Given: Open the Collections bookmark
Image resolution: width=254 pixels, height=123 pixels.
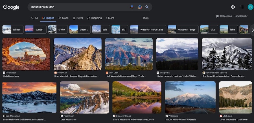Looking at the screenshot, I should click(x=224, y=16).
